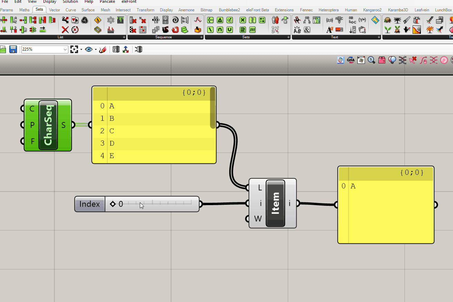Select the CharSeq component on the canvas
Screen dimensions: 453x302
48,125
